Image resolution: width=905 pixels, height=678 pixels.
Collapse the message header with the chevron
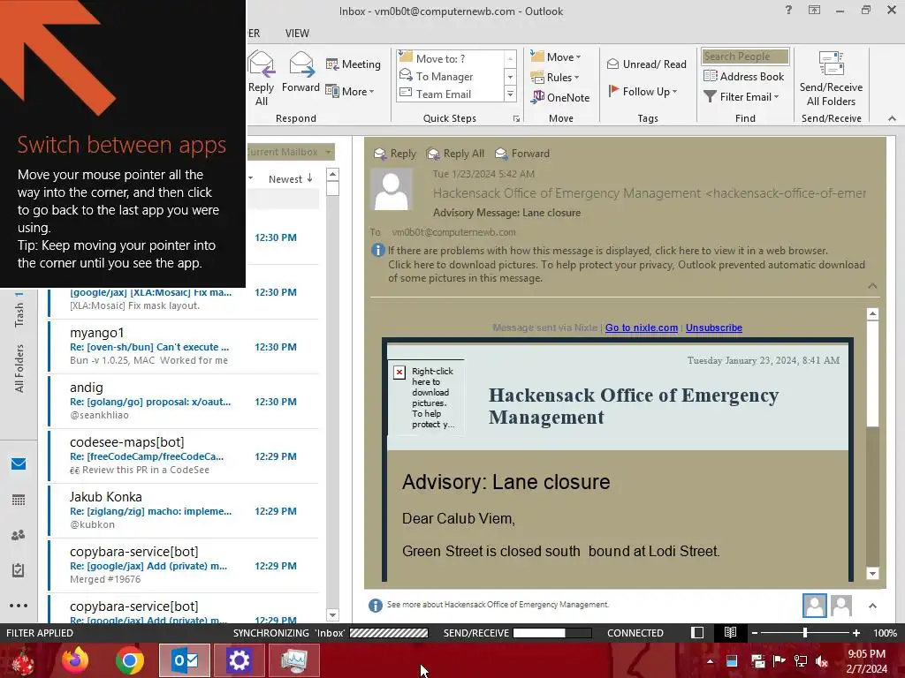point(872,285)
